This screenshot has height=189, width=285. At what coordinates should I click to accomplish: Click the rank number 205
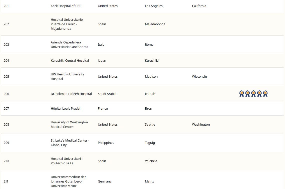[x=6, y=77]
